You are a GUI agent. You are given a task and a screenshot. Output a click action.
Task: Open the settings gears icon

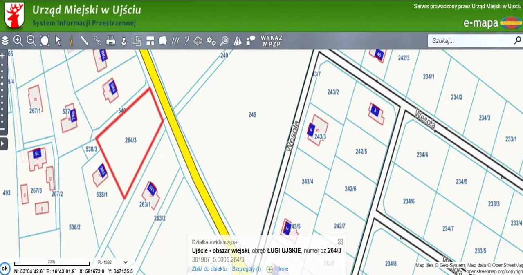(211, 40)
